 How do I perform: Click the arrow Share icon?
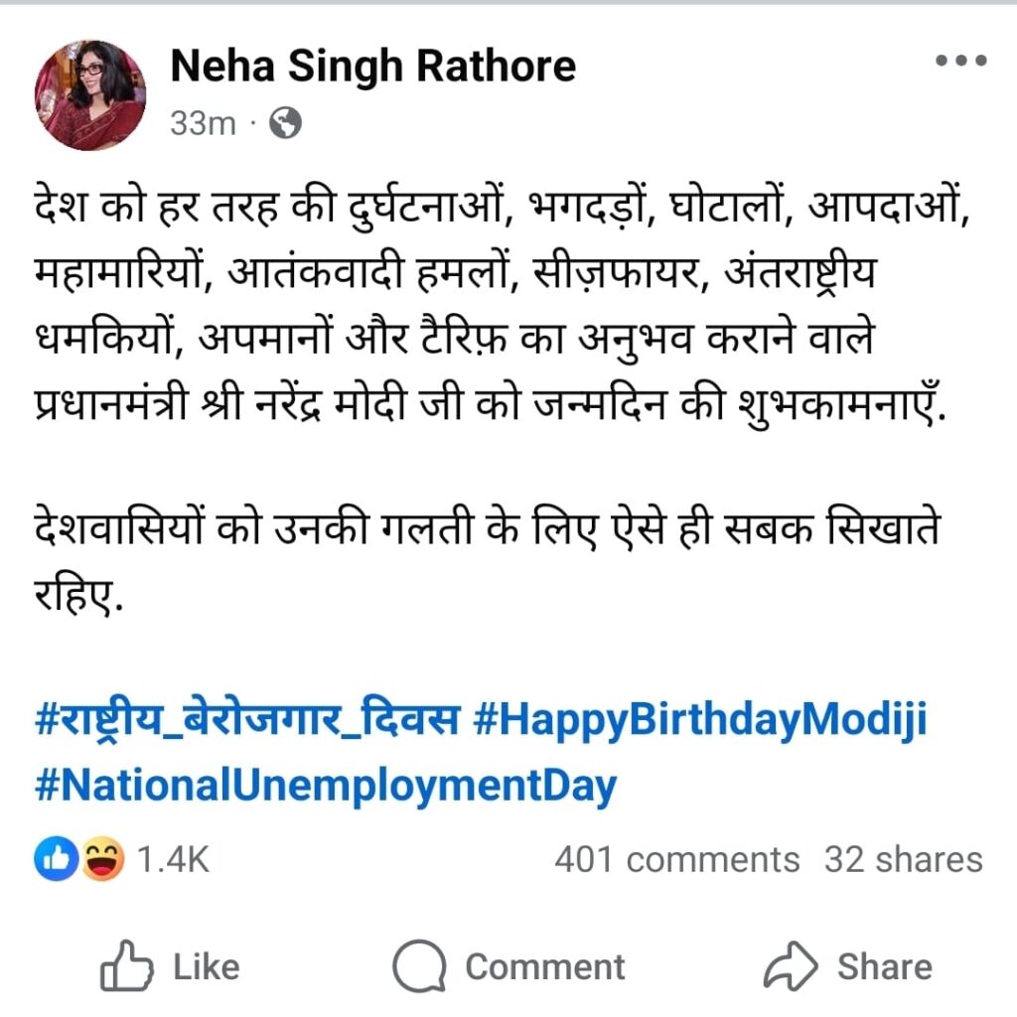(x=790, y=966)
